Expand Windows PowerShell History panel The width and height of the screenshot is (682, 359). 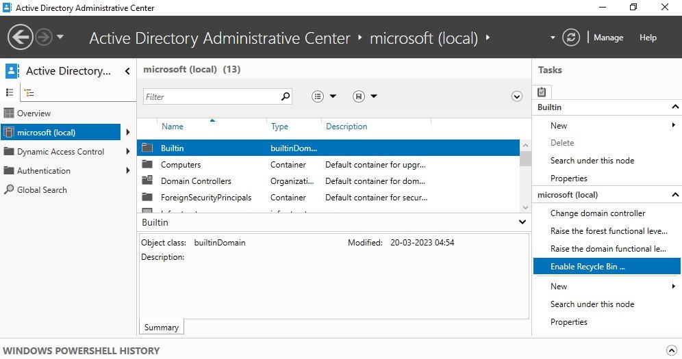coord(671,350)
